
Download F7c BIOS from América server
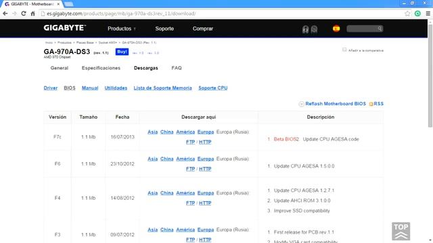point(185,132)
